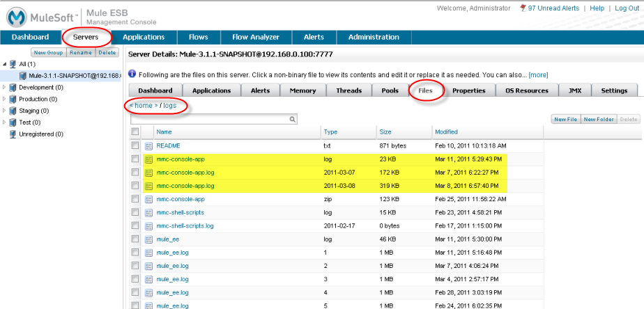Check mmc-console-app.log 2011-03-08 checkbox
644x309 pixels.
(135, 186)
